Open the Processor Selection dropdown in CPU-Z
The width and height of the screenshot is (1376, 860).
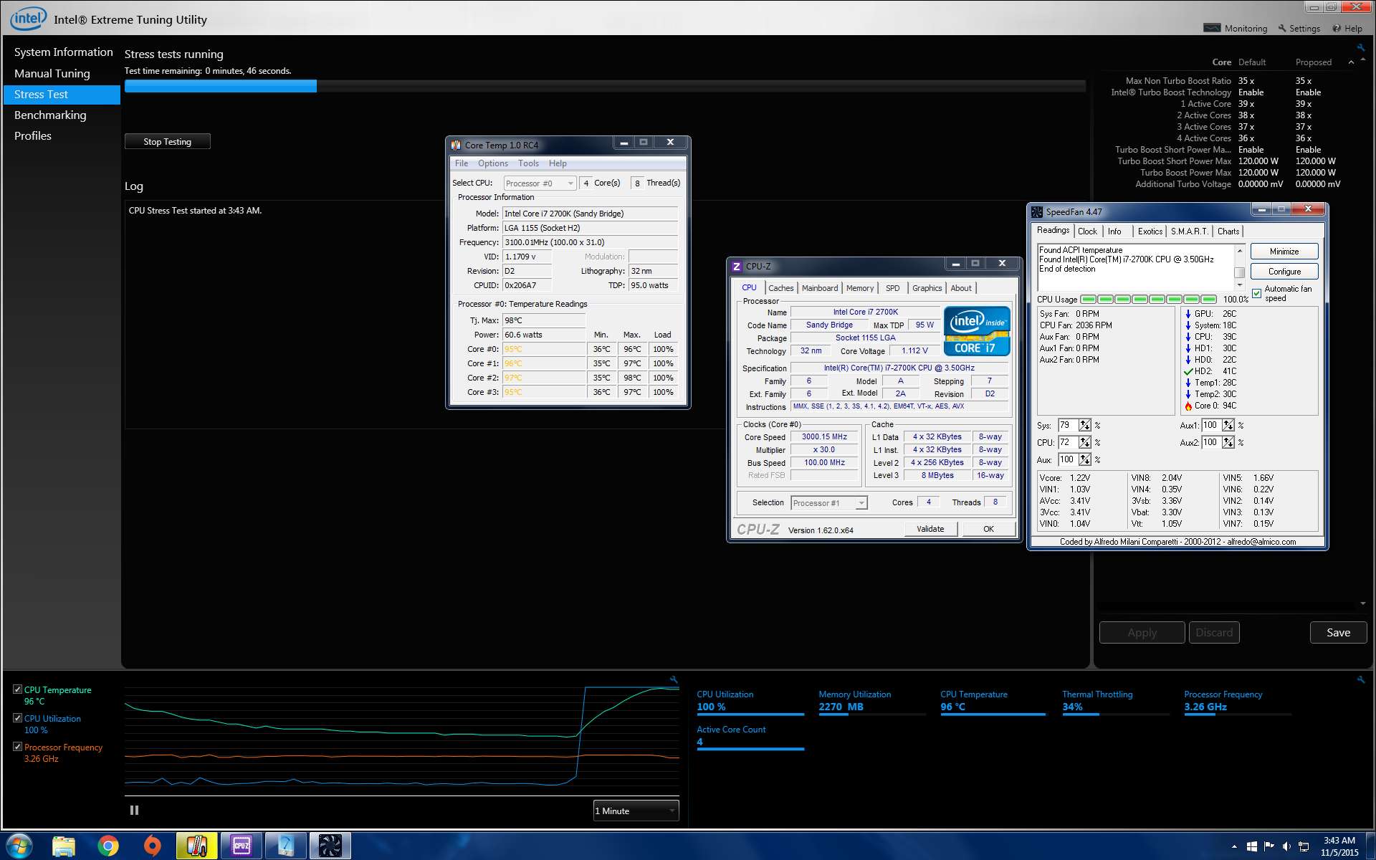point(829,503)
